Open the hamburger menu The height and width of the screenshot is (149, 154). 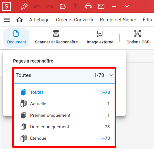[x=7, y=20]
